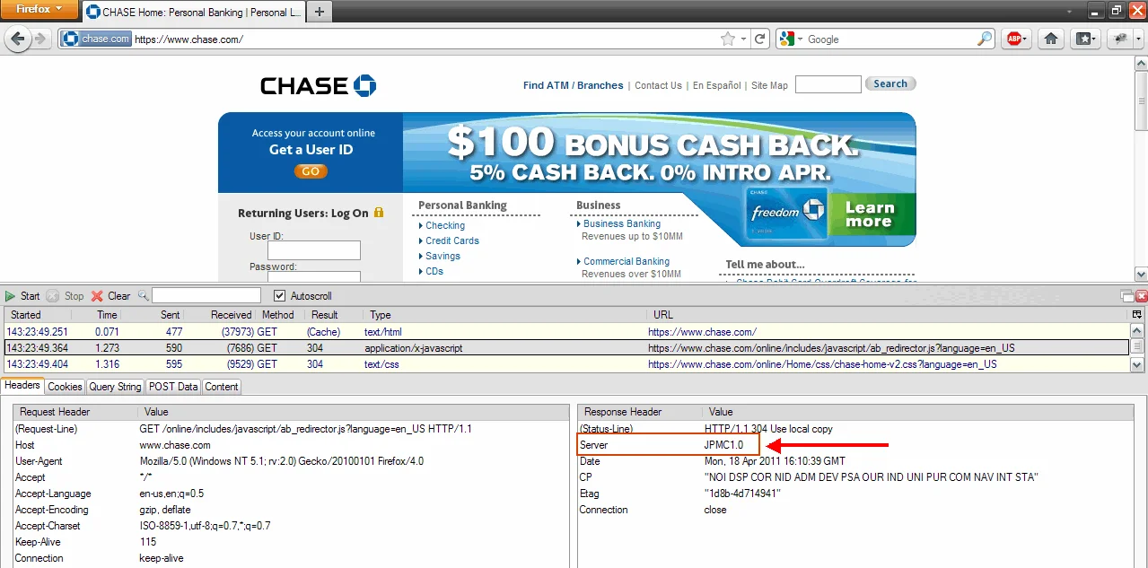This screenshot has width=1148, height=568.
Task: Toggle the Autoscroll checkbox
Action: [x=279, y=295]
